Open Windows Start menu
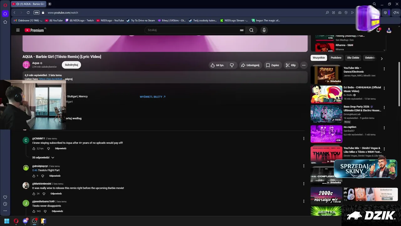Viewport: 401px width, 226px height. [7, 221]
